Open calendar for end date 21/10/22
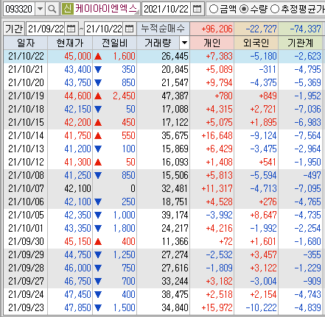The image size is (325, 317). (130, 29)
